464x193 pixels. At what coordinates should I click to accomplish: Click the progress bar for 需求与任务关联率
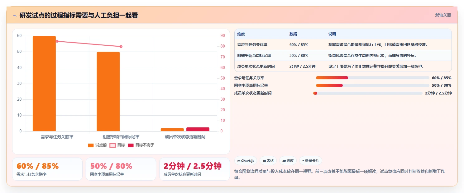click(x=373, y=78)
